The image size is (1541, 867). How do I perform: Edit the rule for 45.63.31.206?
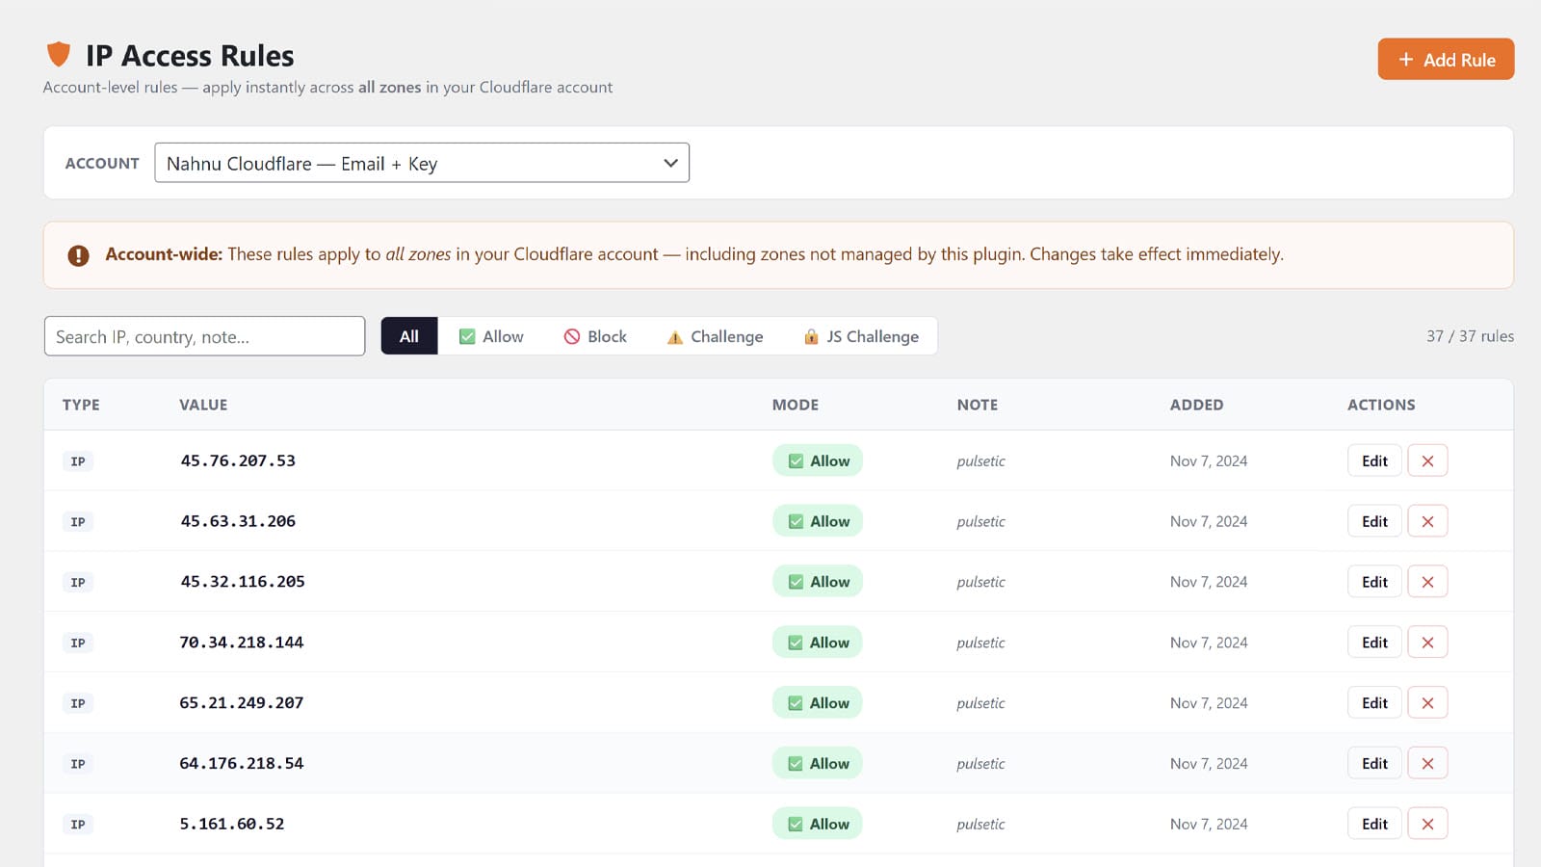[1374, 521]
